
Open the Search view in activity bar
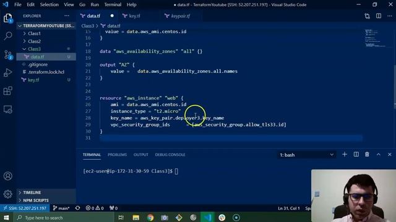8,36
